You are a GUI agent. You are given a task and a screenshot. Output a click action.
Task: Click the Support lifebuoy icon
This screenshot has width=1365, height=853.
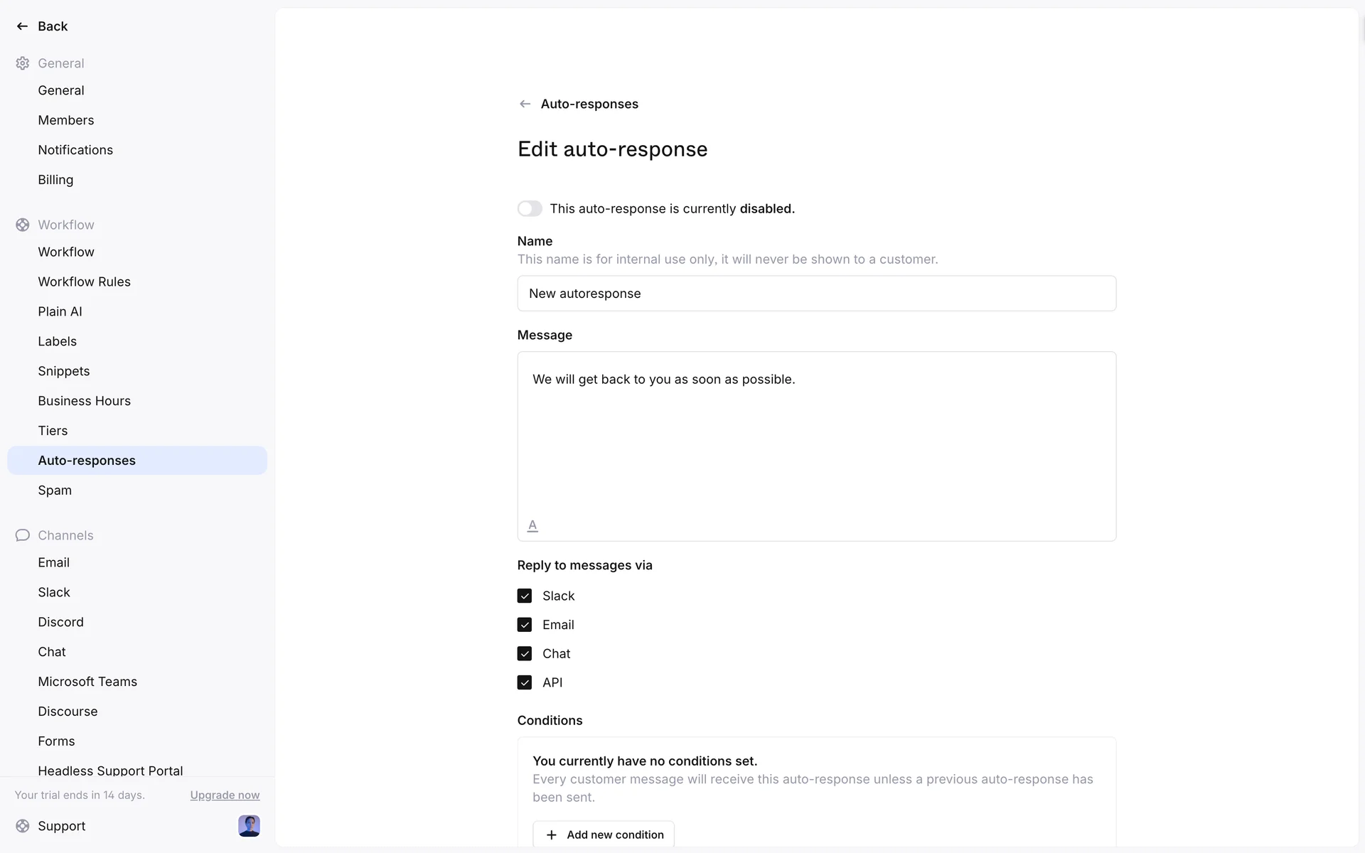tap(23, 826)
